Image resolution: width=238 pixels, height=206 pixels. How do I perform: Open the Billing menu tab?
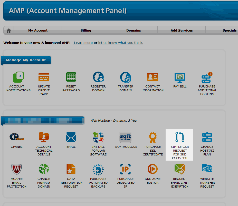pos(86,30)
